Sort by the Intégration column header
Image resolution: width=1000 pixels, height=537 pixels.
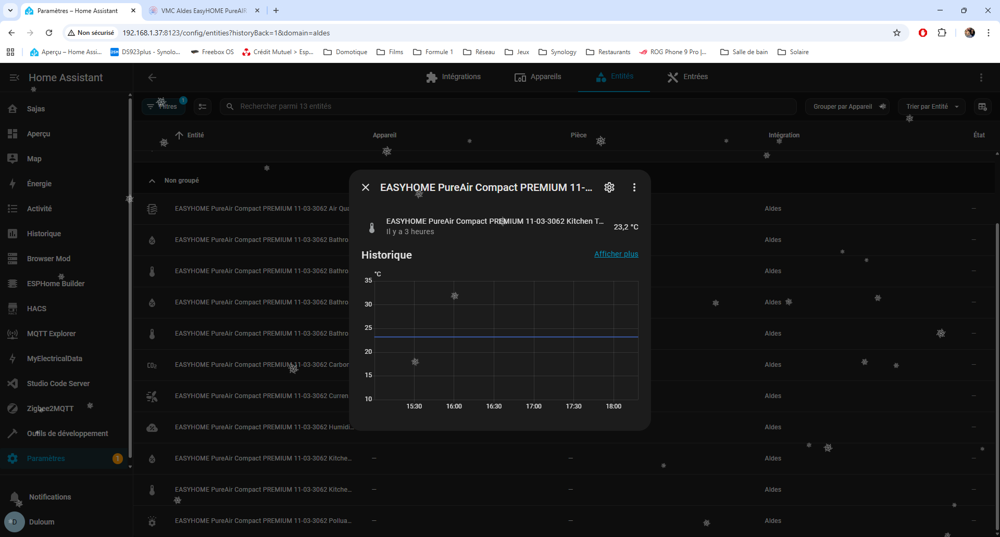click(784, 135)
